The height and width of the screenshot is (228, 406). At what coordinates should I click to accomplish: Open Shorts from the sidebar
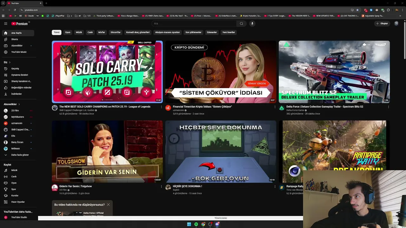coord(18,39)
